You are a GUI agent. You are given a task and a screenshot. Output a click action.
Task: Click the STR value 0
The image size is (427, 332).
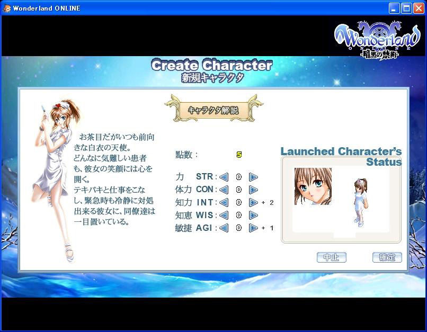click(238, 177)
